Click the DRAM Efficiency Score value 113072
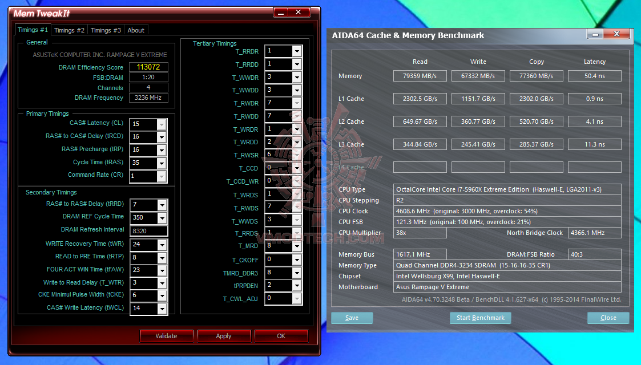Screen dimensions: 641x365 click(x=148, y=67)
